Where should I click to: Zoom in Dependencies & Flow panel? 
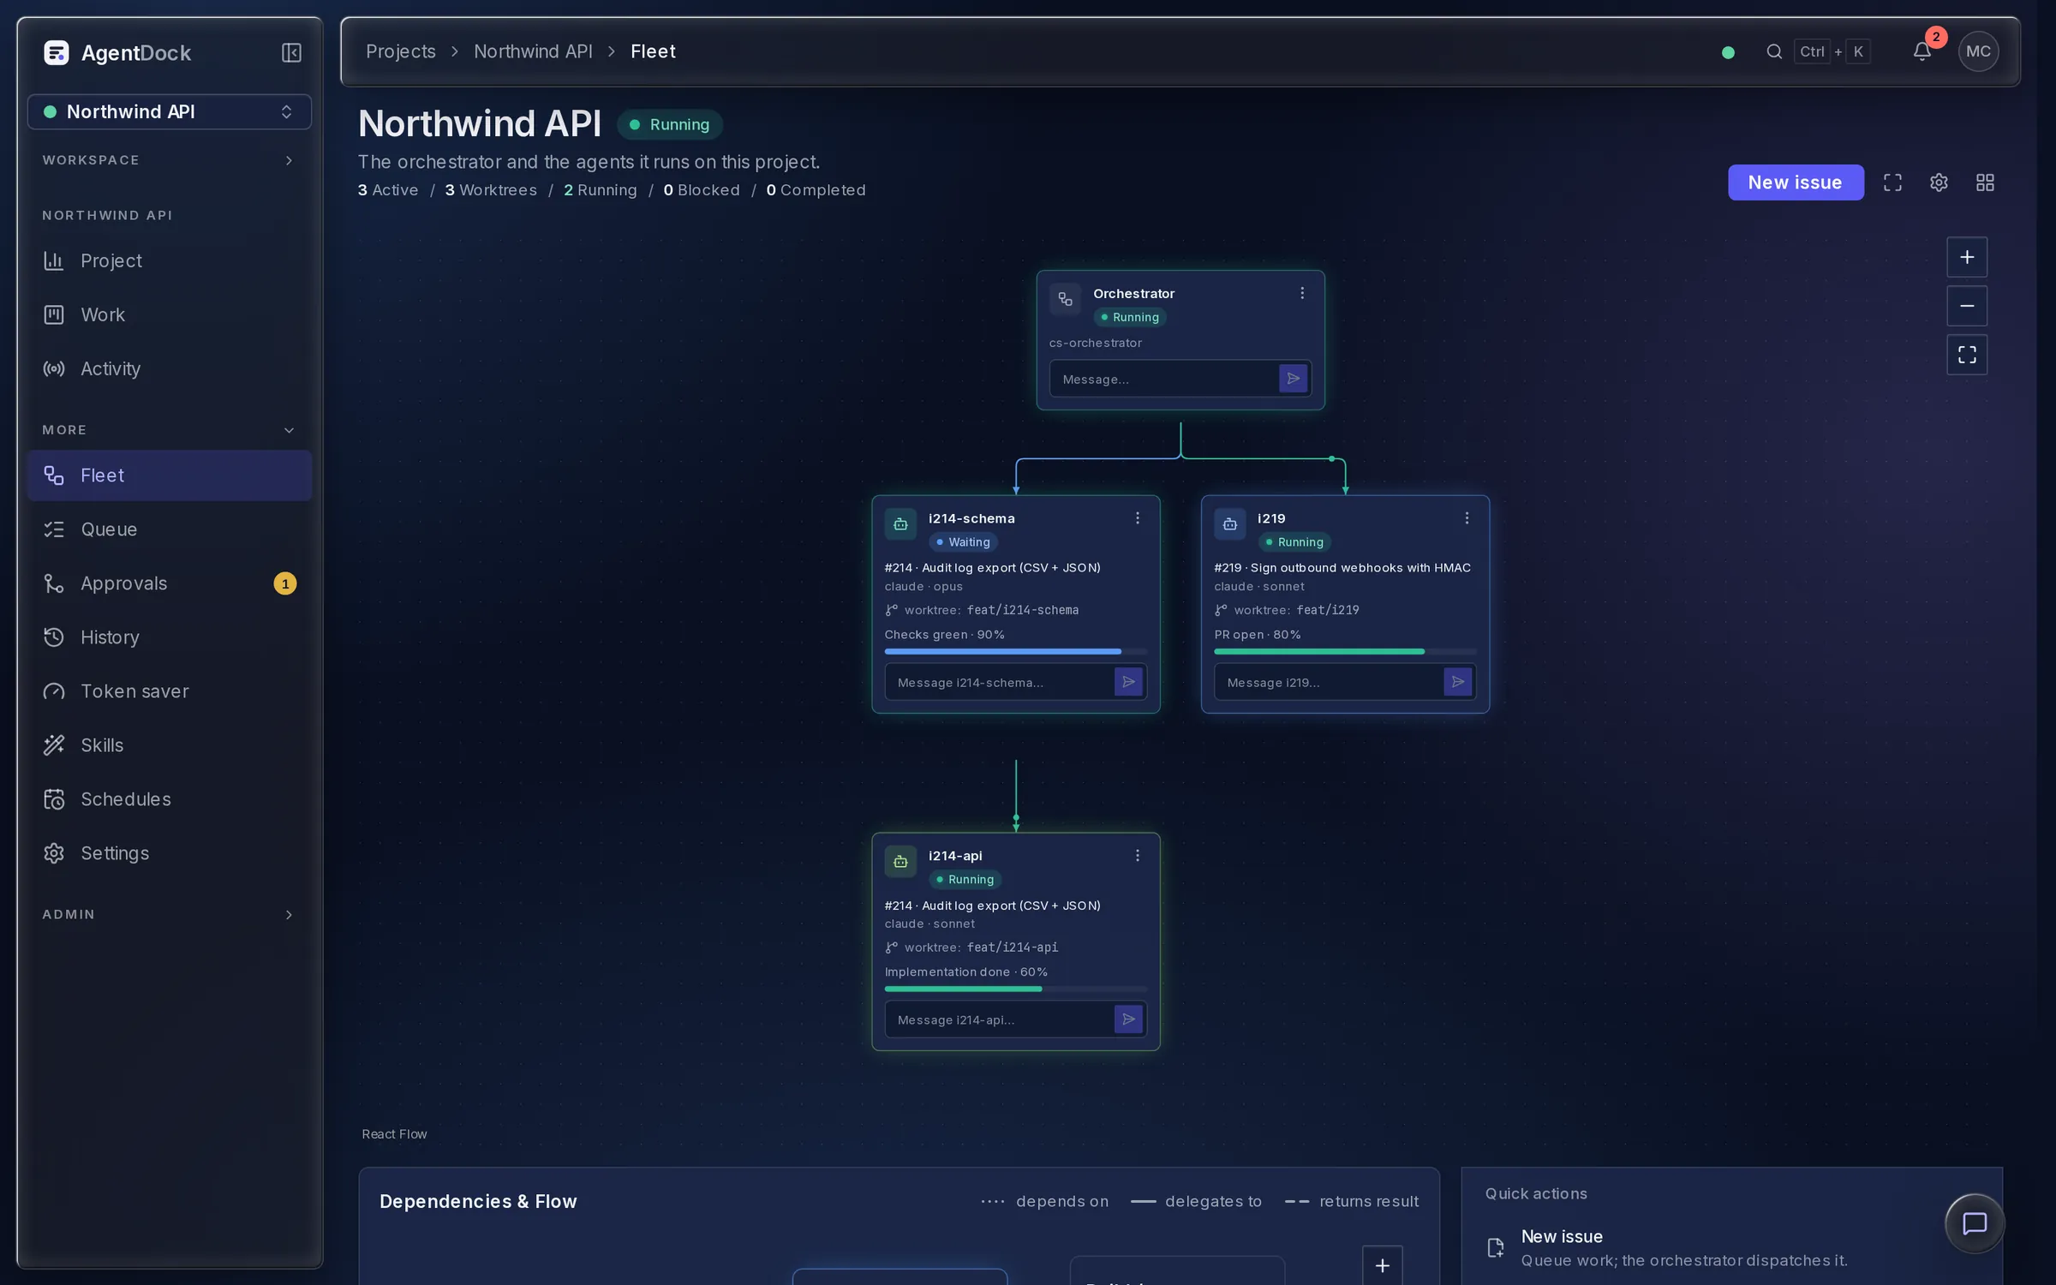[x=1382, y=1265]
